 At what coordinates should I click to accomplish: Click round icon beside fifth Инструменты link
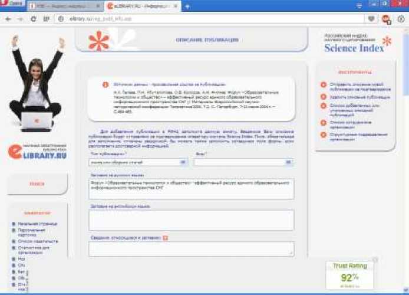coord(324,135)
